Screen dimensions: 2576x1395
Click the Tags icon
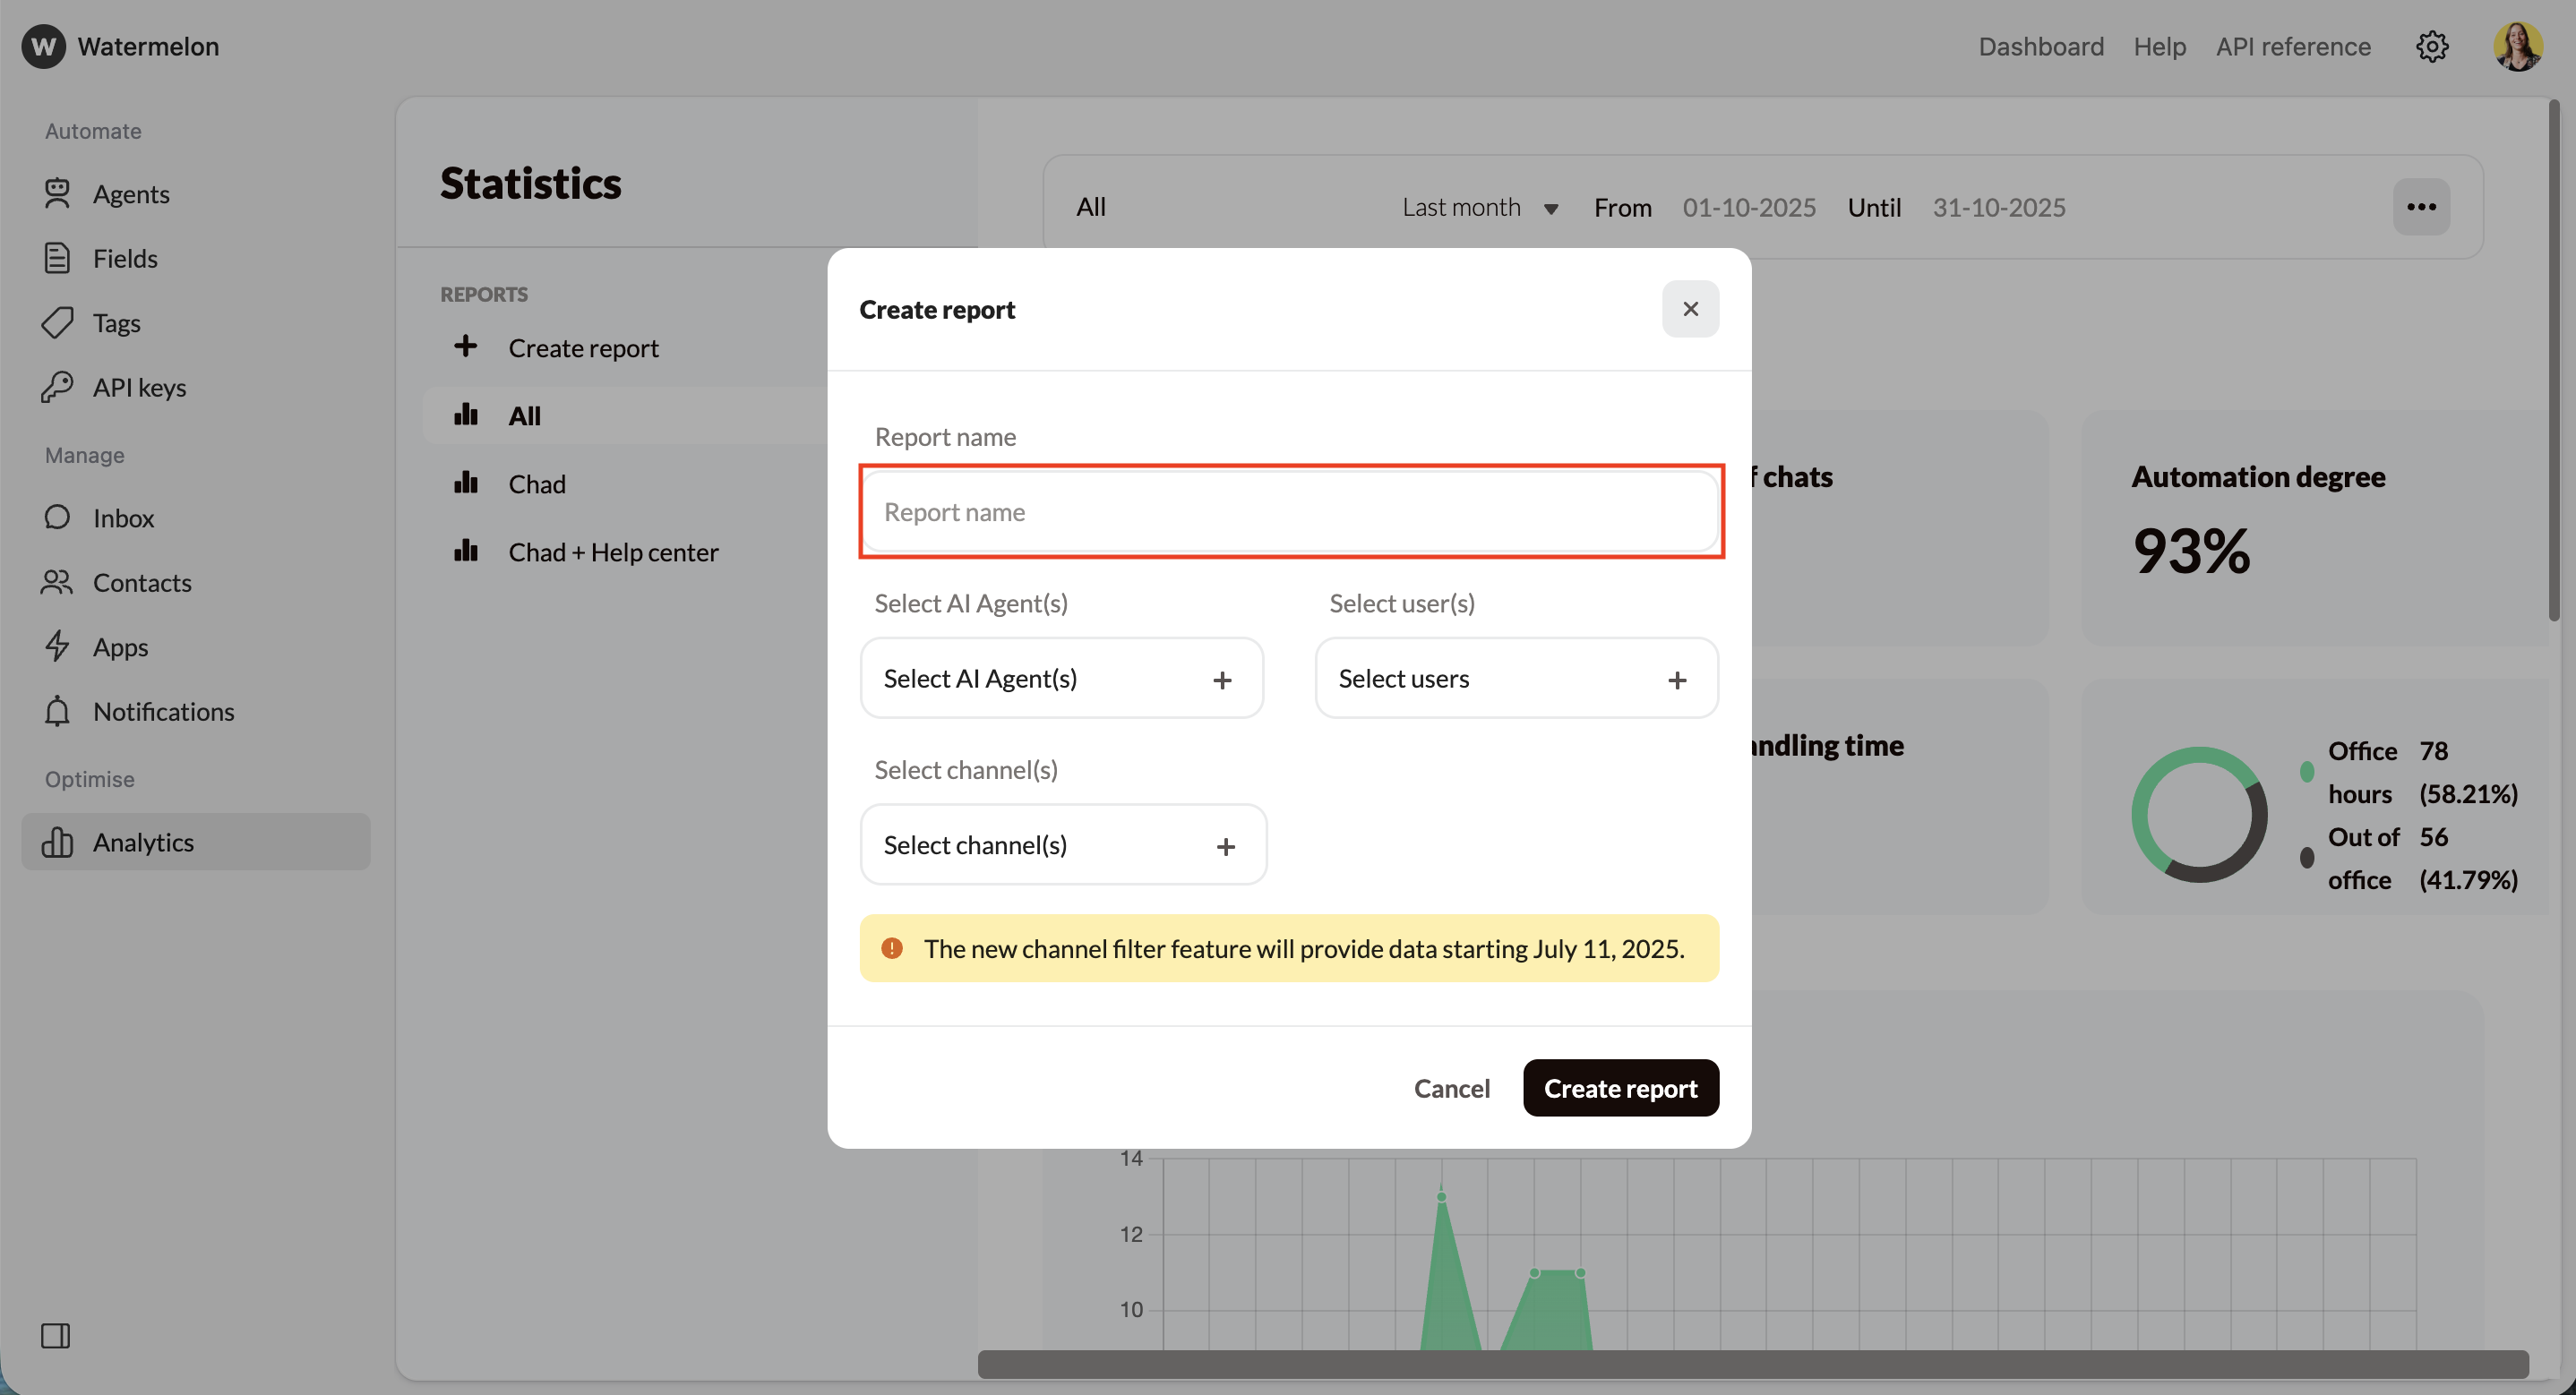click(58, 322)
